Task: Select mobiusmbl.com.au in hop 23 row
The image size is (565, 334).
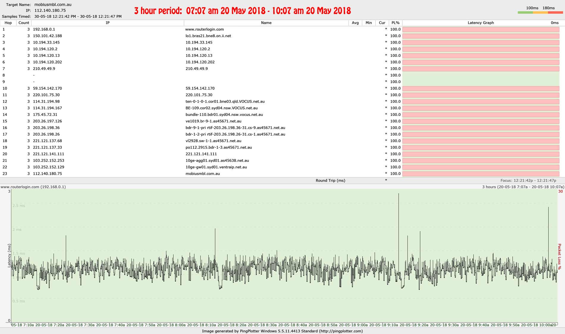Action: [x=203, y=173]
